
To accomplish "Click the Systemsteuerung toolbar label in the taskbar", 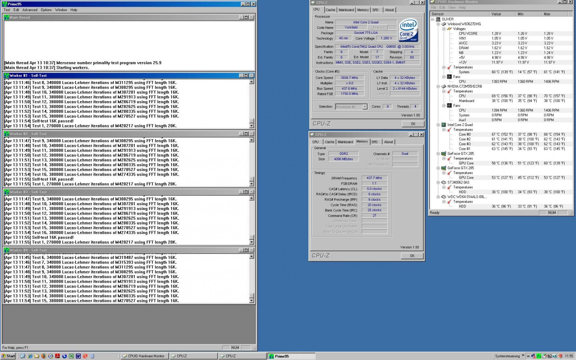I will click(x=507, y=356).
